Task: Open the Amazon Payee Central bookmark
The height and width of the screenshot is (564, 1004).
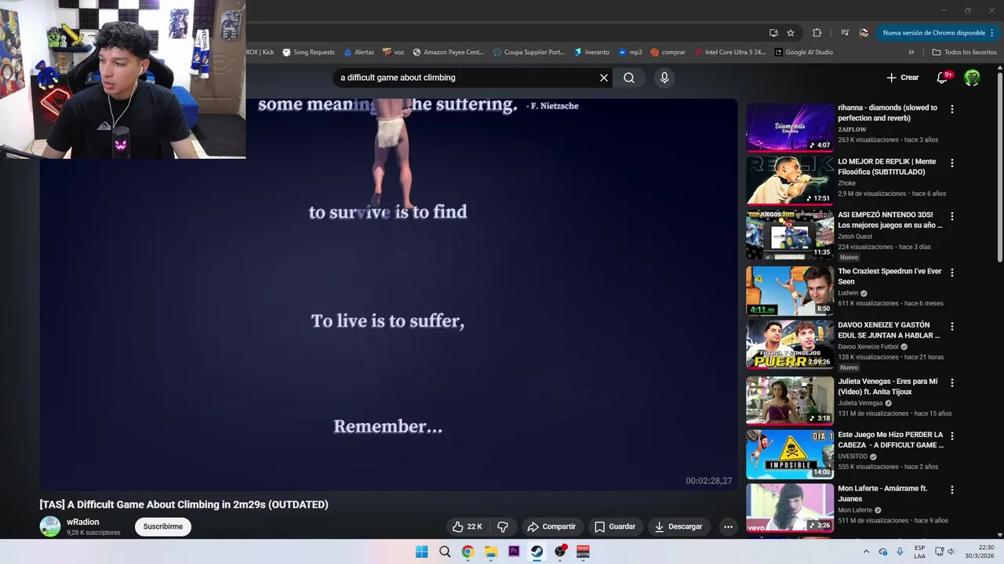Action: 448,52
